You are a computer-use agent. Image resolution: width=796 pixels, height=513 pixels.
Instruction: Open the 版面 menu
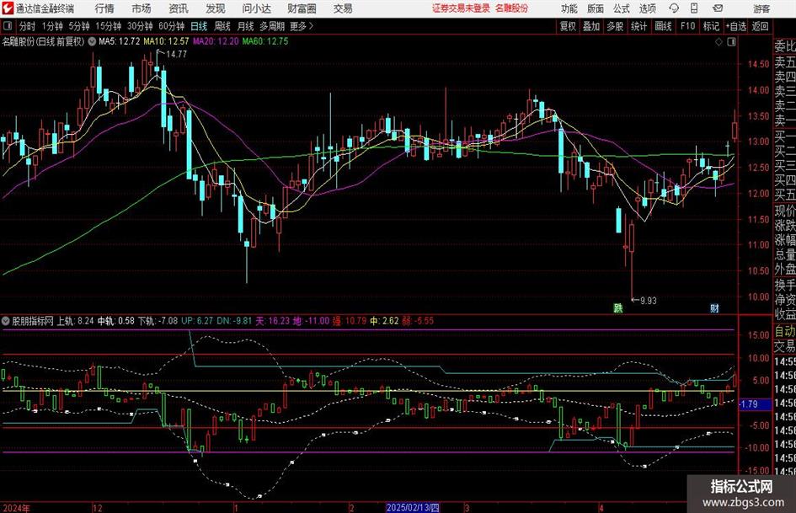[595, 8]
